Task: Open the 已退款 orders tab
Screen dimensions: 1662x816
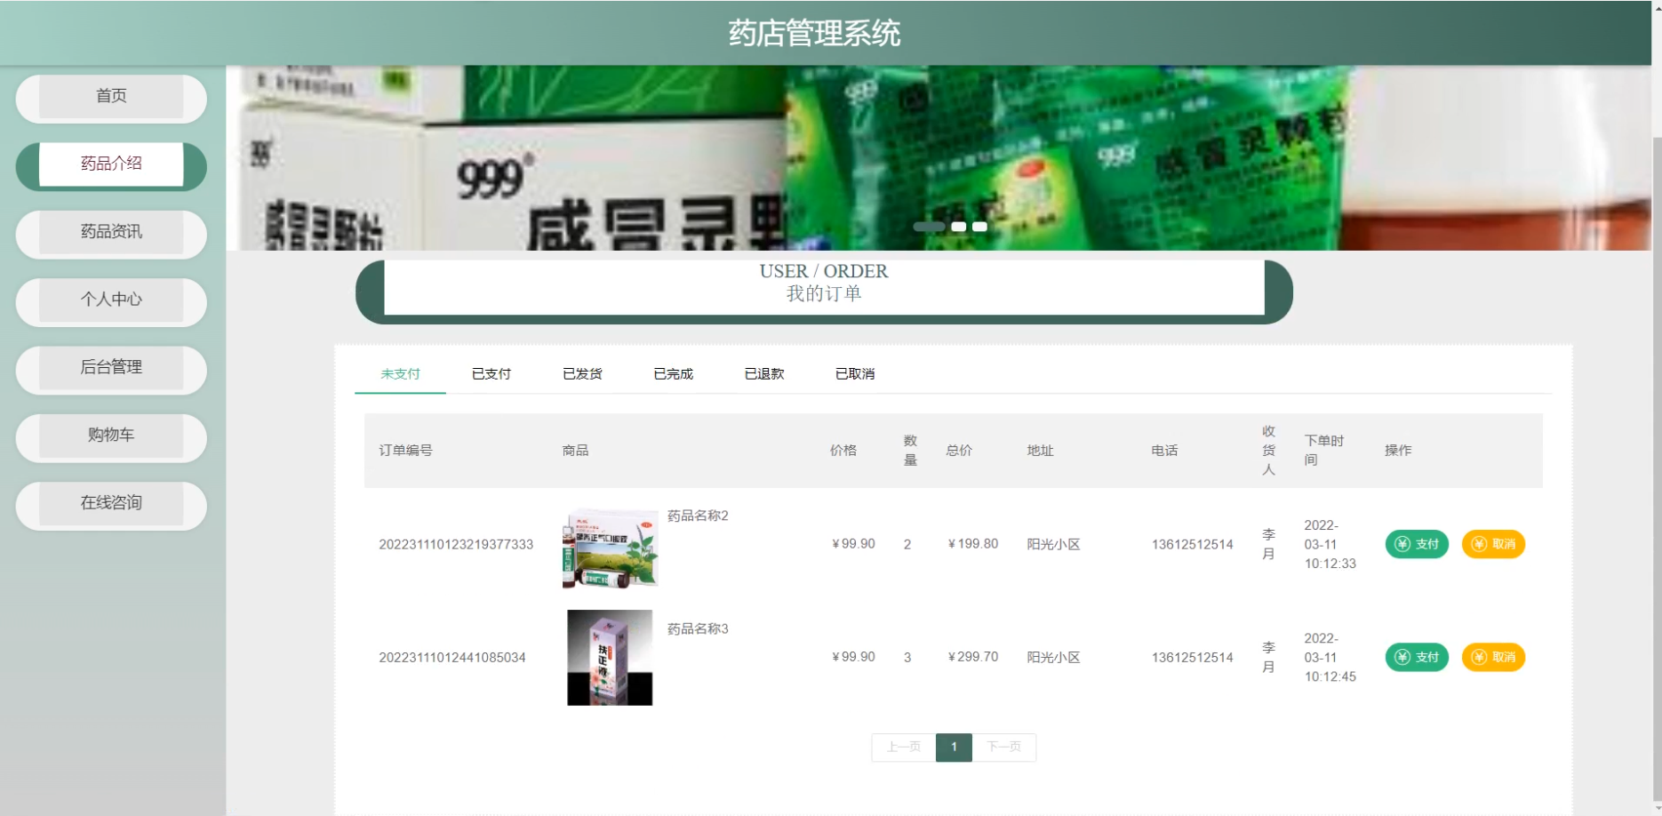Action: [764, 374]
